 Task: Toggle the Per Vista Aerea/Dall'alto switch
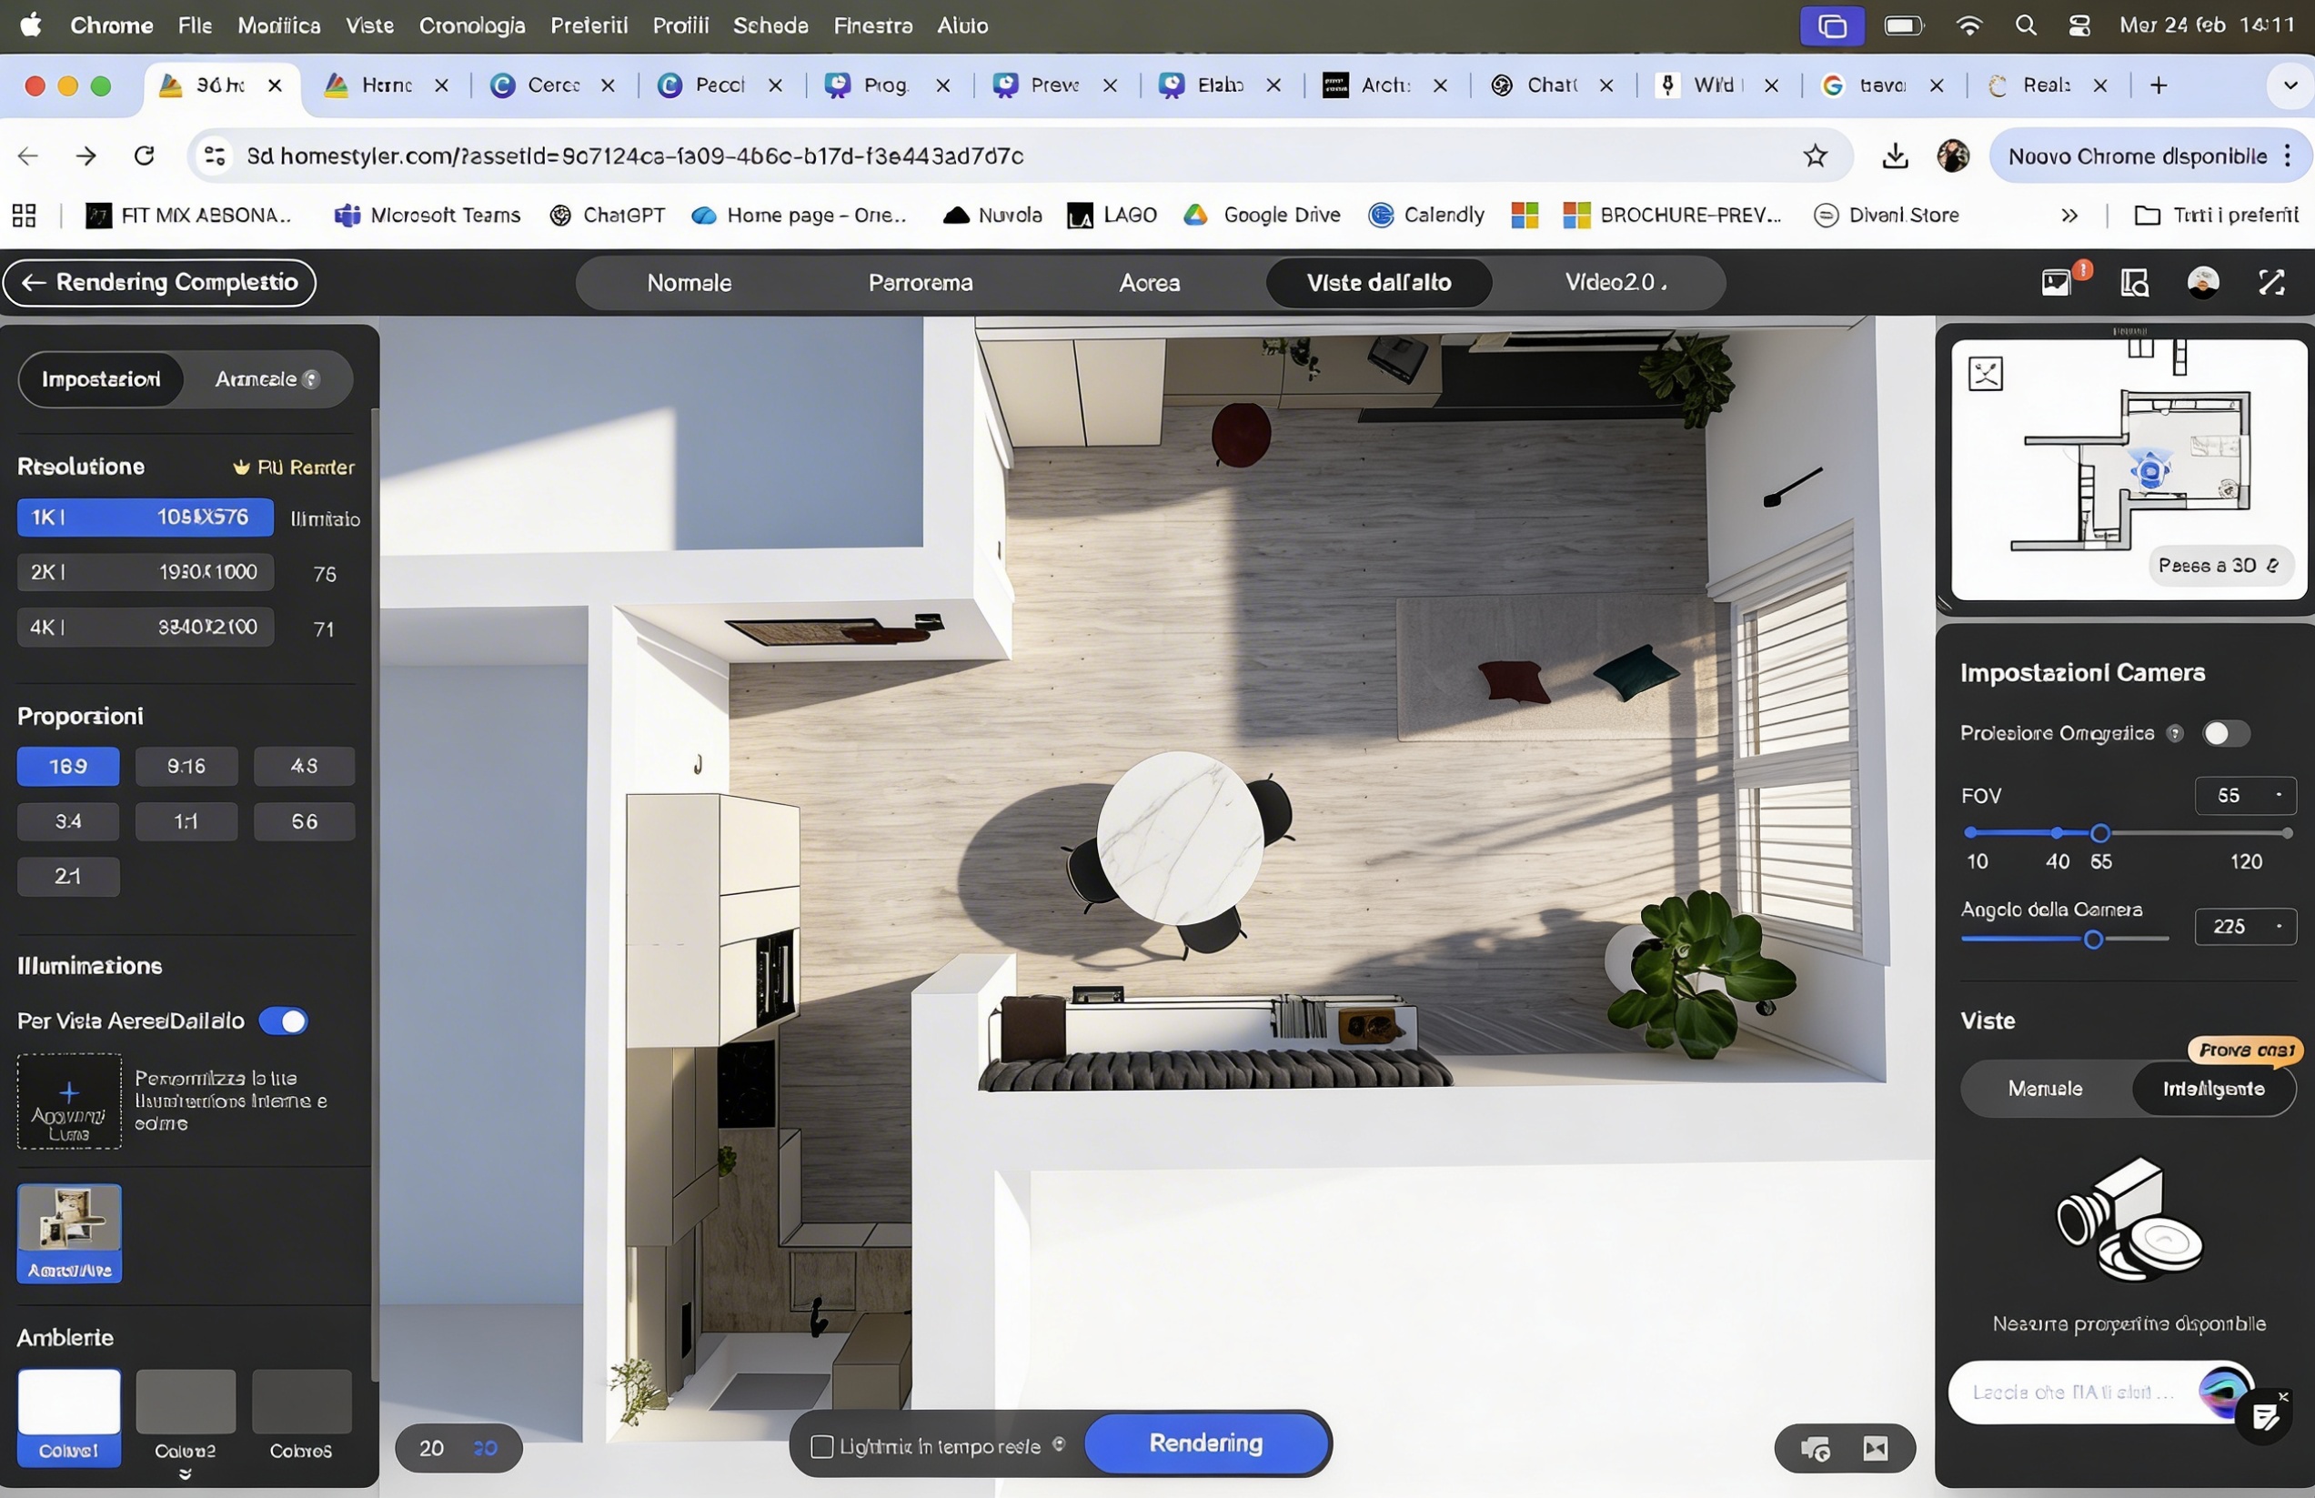[284, 1021]
